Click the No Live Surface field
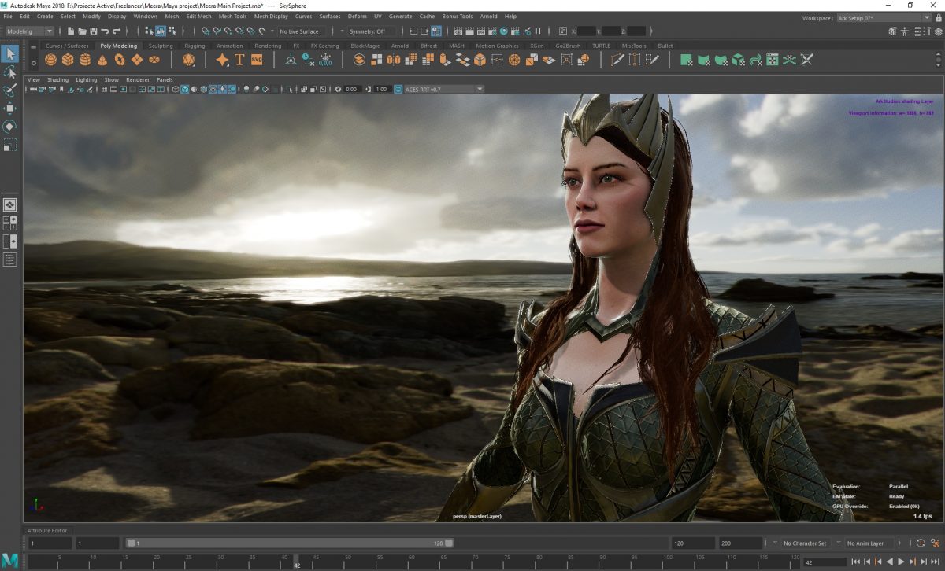The image size is (945, 571). 299,31
